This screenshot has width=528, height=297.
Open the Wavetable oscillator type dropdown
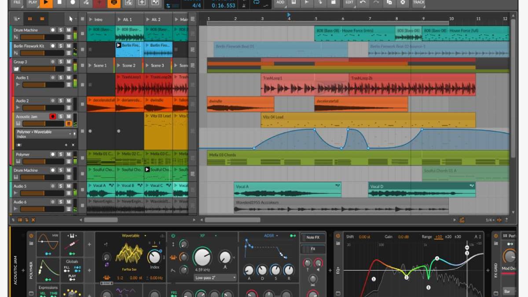(134, 236)
